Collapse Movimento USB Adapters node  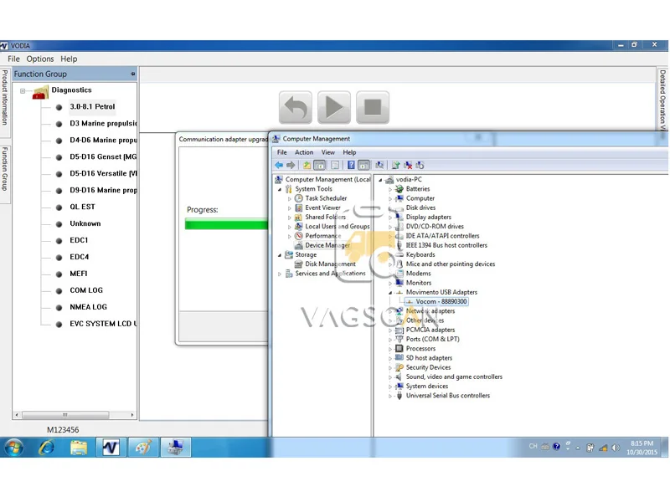(x=390, y=292)
